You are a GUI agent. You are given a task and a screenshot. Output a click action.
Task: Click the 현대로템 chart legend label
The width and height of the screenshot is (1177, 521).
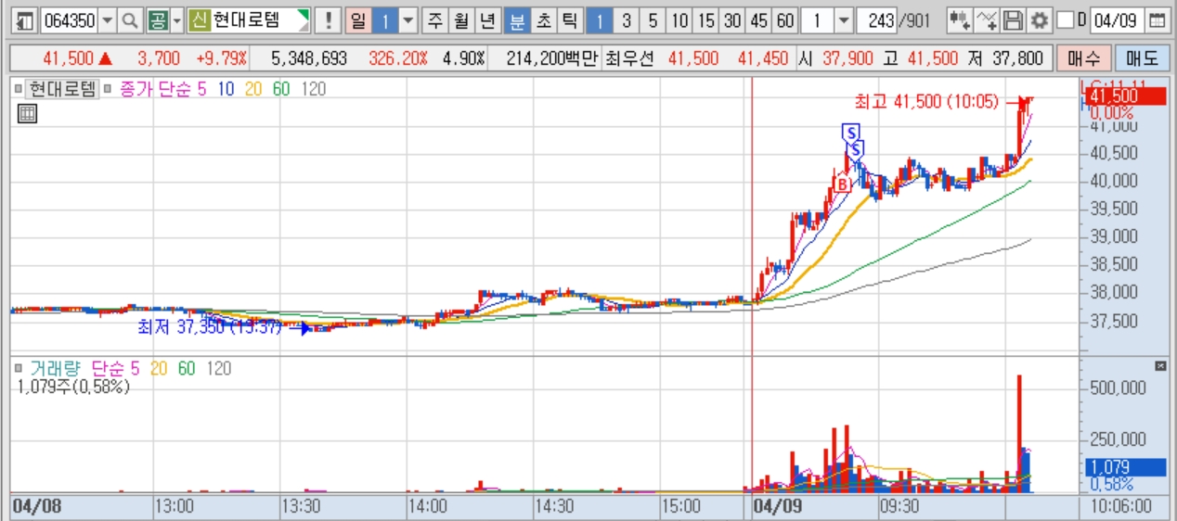tap(61, 89)
